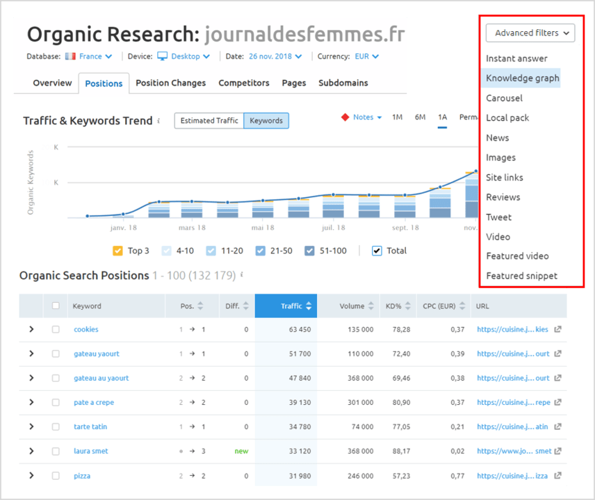Select Local pack filter option
This screenshot has width=595, height=500.
[507, 118]
